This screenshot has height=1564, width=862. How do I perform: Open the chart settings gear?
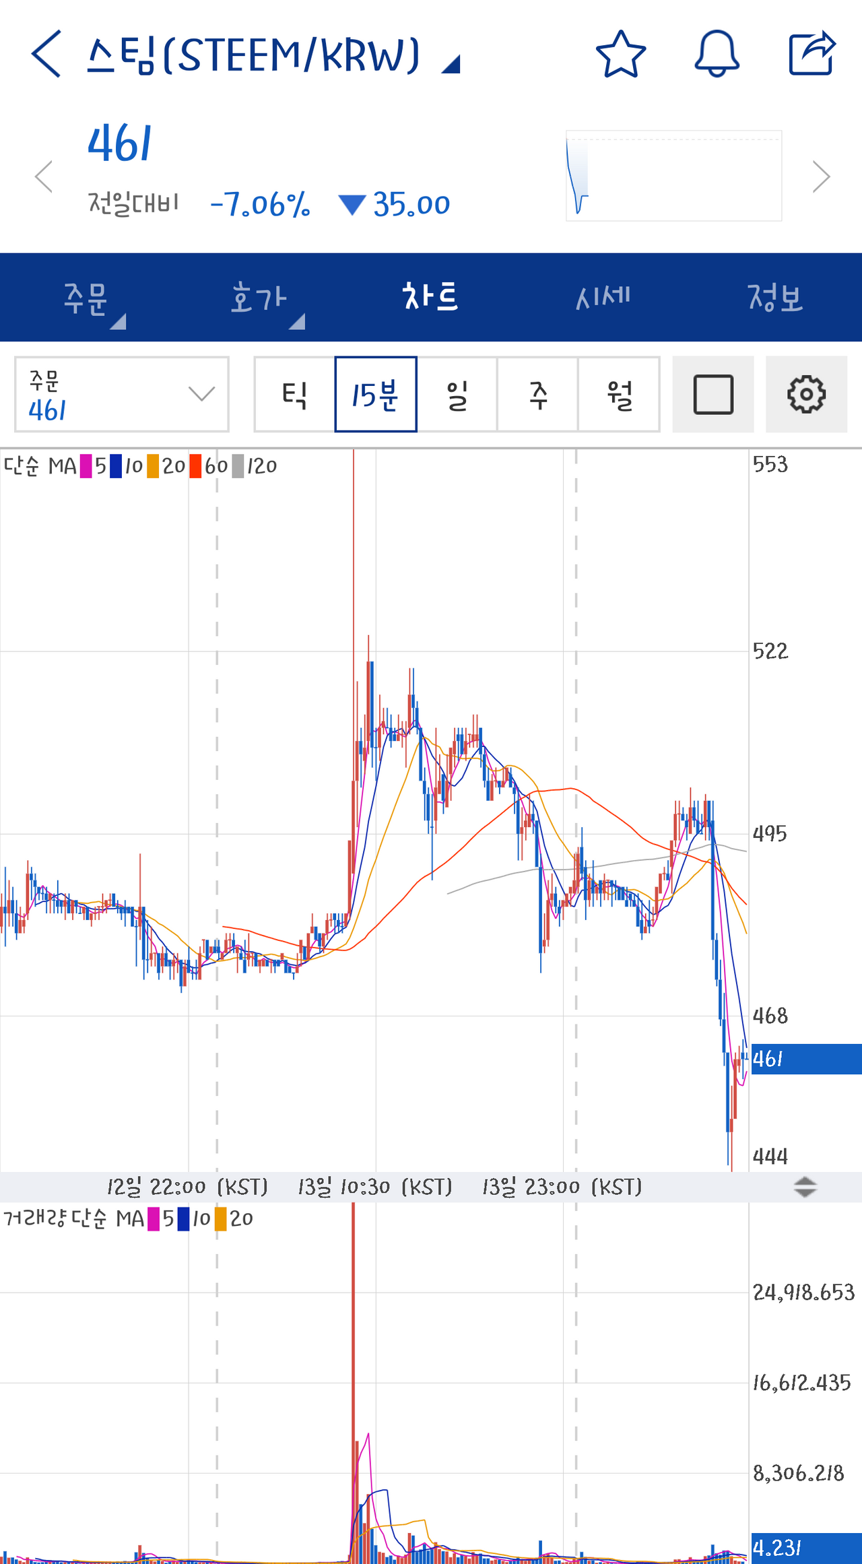(807, 394)
